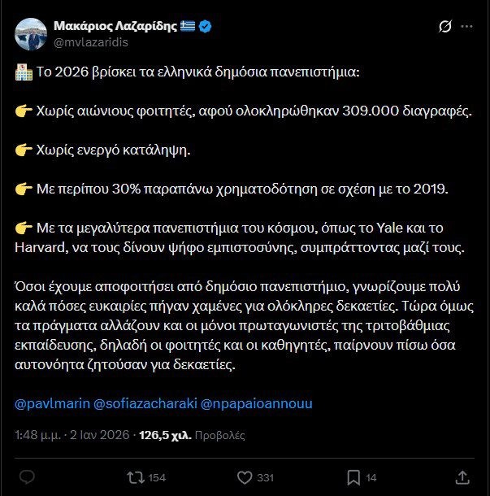Viewport: 490px width, 496px height.
Task: Visit the @pavlmarin mention
Action: (53, 403)
